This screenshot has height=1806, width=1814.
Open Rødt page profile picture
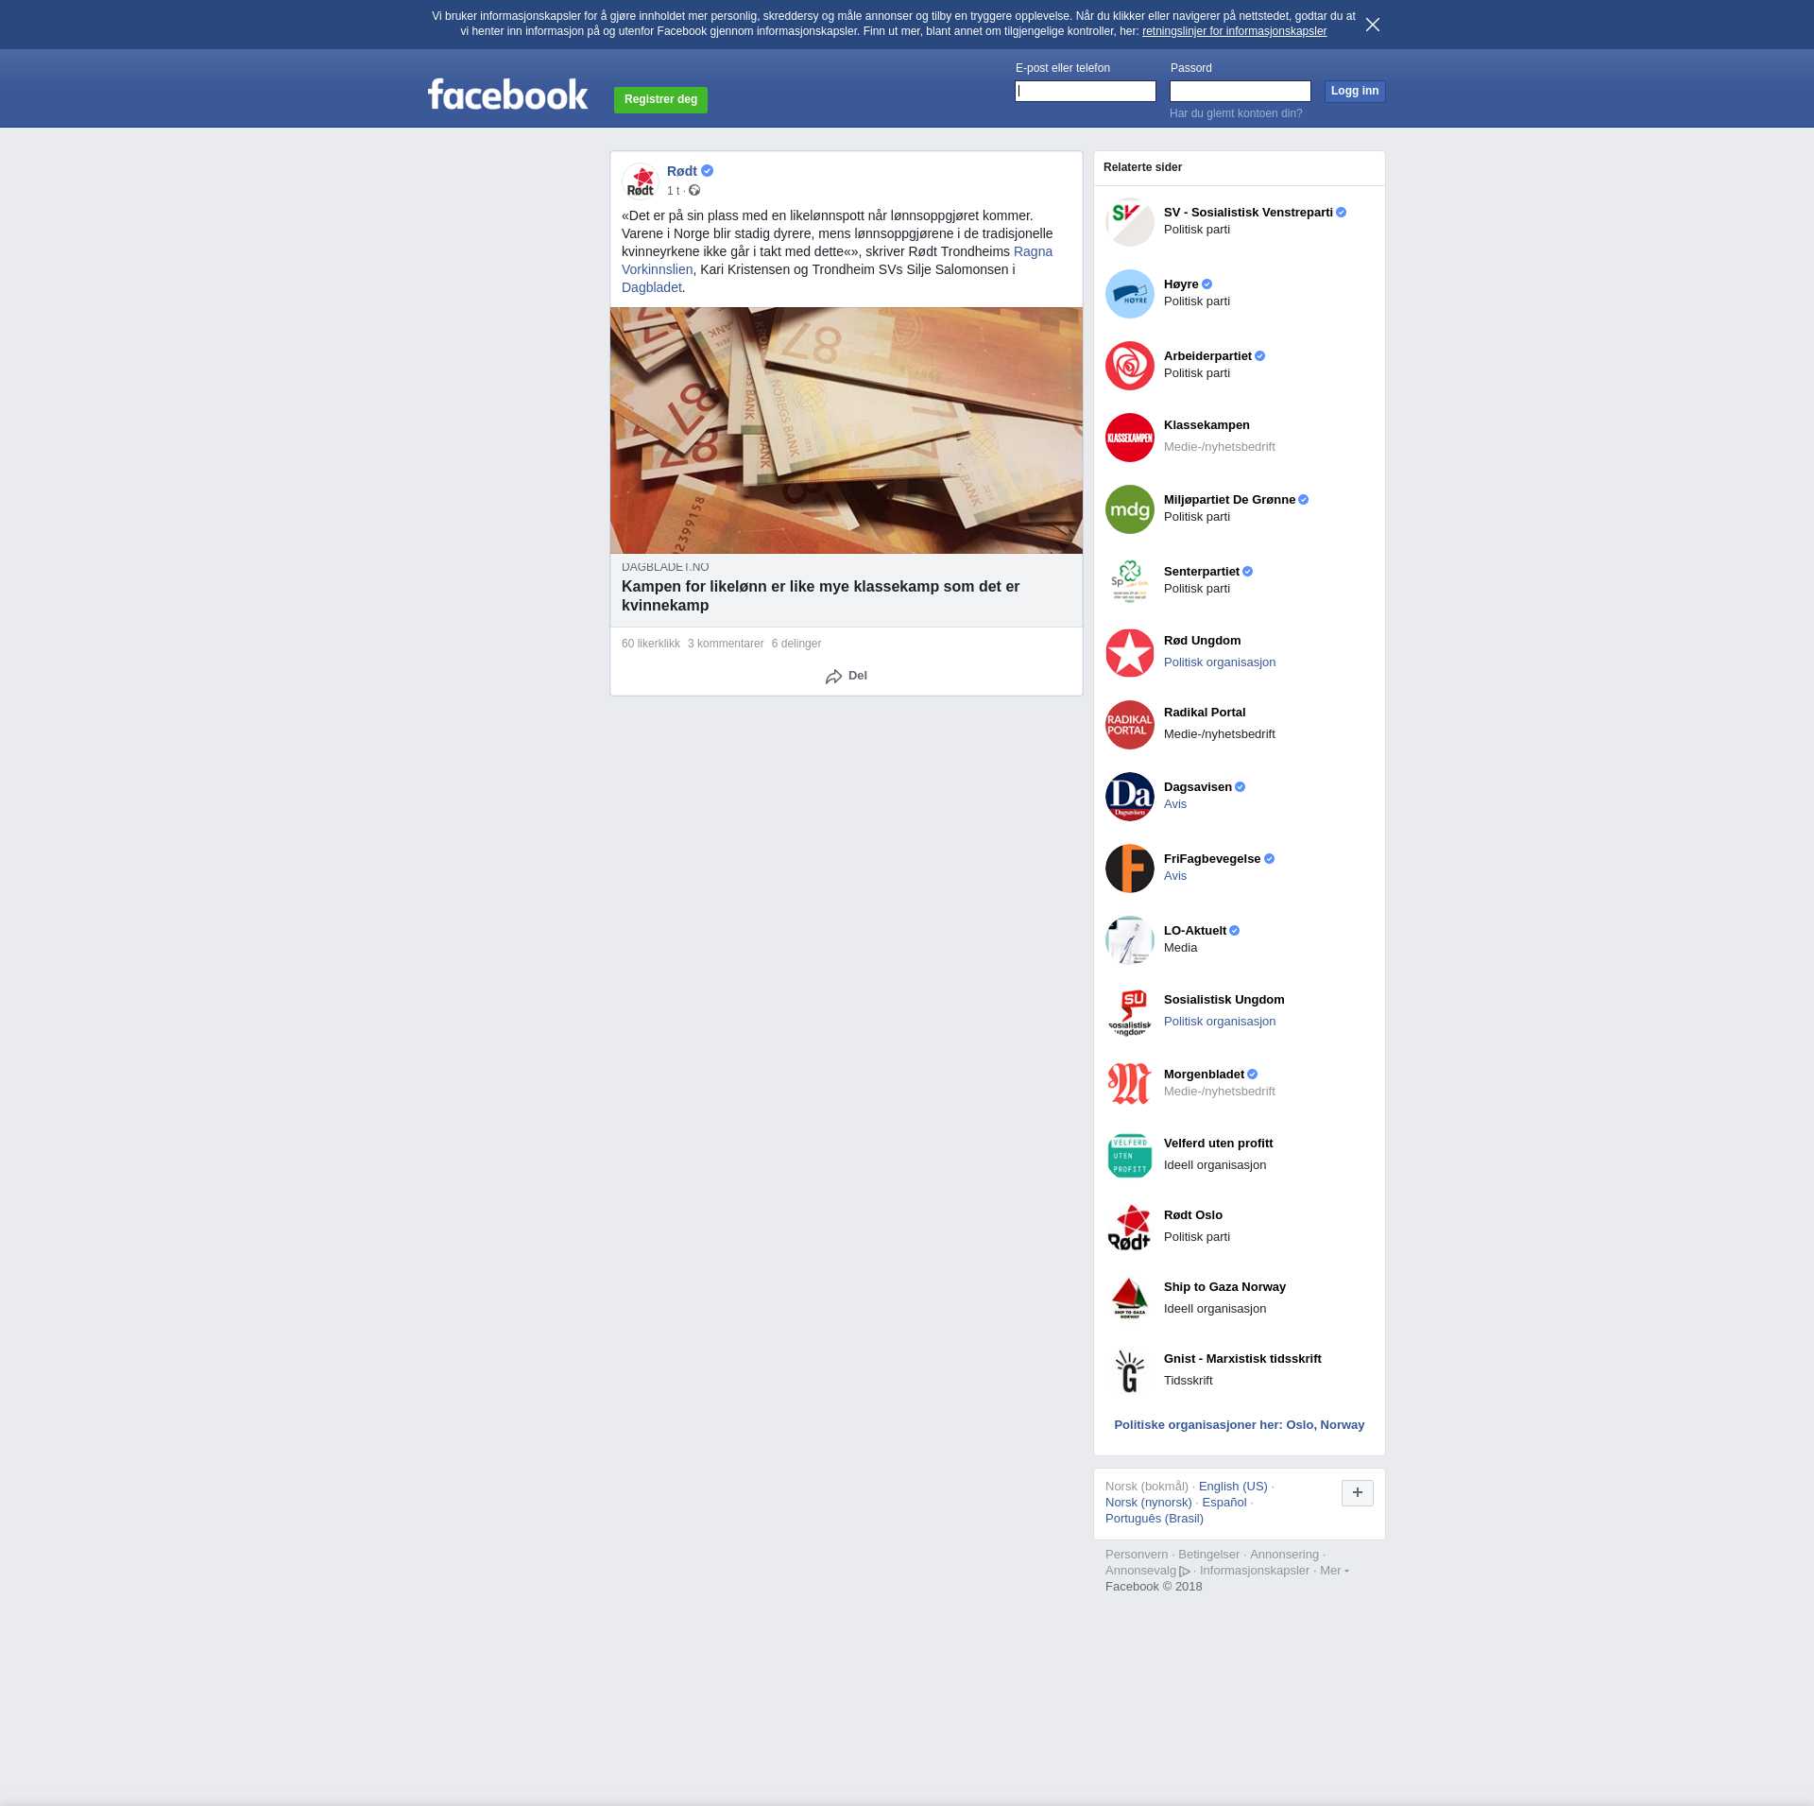pos(641,181)
